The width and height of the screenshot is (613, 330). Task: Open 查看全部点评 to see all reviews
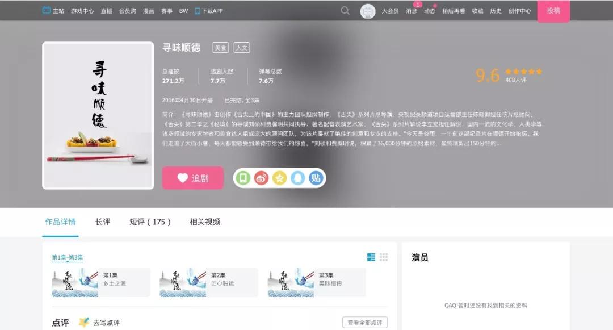pos(366,322)
